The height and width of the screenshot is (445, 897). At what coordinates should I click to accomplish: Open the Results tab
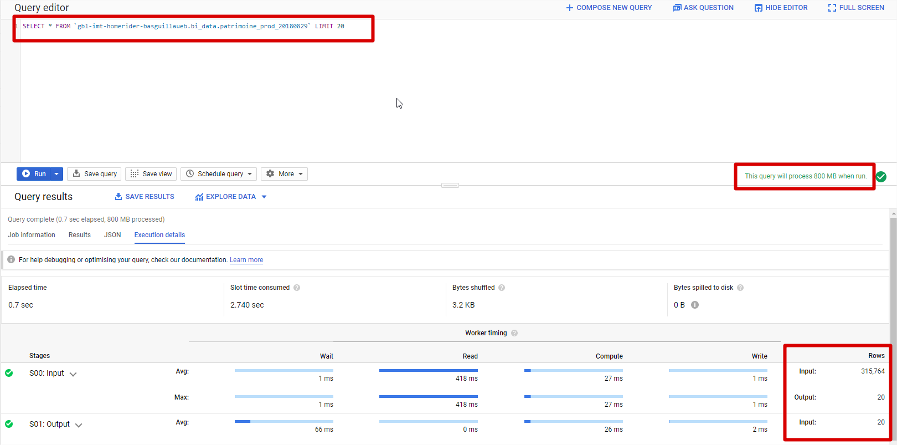80,235
